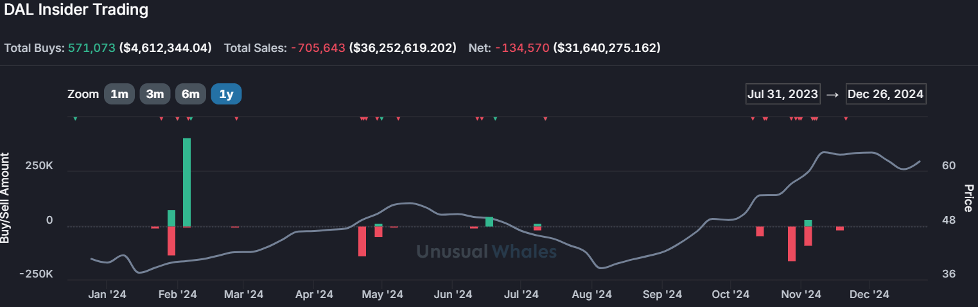
Task: Click the lone red triangle marker in late November
Action: pyautogui.click(x=846, y=118)
